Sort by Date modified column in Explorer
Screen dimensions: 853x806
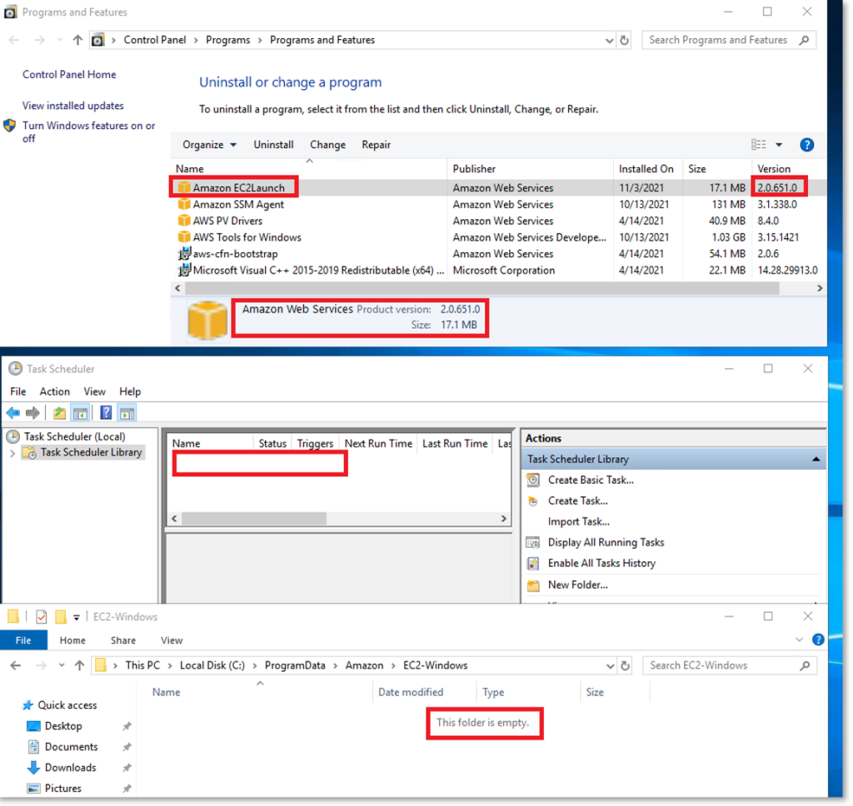(x=412, y=692)
